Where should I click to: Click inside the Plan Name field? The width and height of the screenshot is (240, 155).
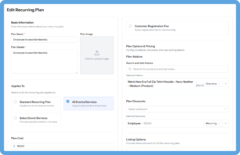pyautogui.click(x=44, y=39)
